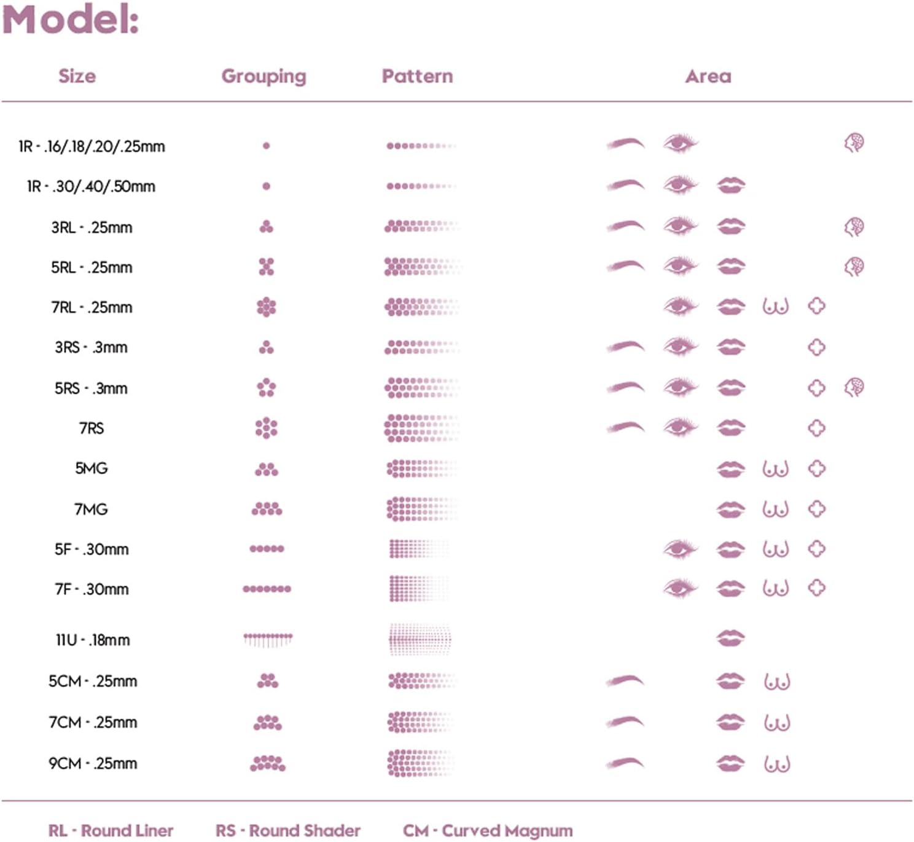Select the scalp head icon in the top 1R row
The height and width of the screenshot is (842, 914).
854,143
